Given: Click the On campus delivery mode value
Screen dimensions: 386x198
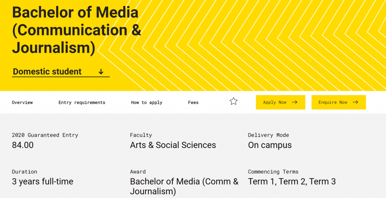Looking at the screenshot, I should pyautogui.click(x=270, y=145).
